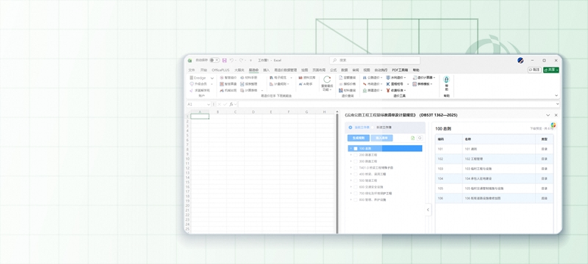Click the 材料手册 icon in ribbon

click(x=243, y=78)
